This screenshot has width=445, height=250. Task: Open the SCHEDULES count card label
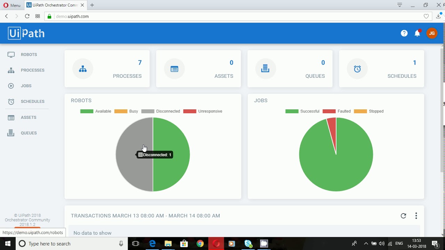pos(402,76)
